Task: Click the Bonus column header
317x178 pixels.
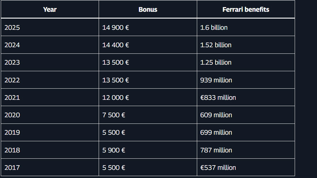Action: point(148,9)
